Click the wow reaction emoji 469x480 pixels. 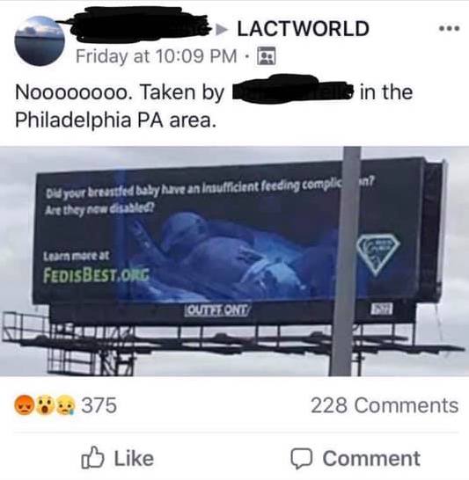(x=45, y=405)
